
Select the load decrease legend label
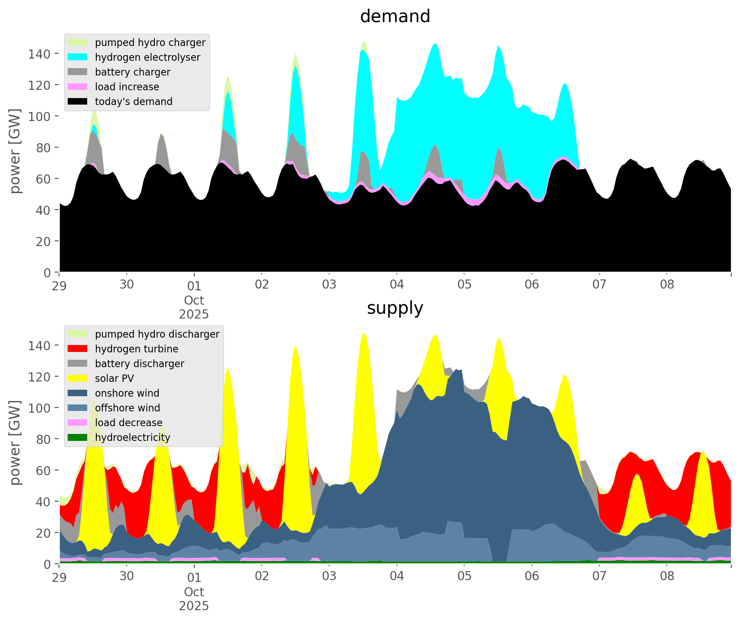128,423
